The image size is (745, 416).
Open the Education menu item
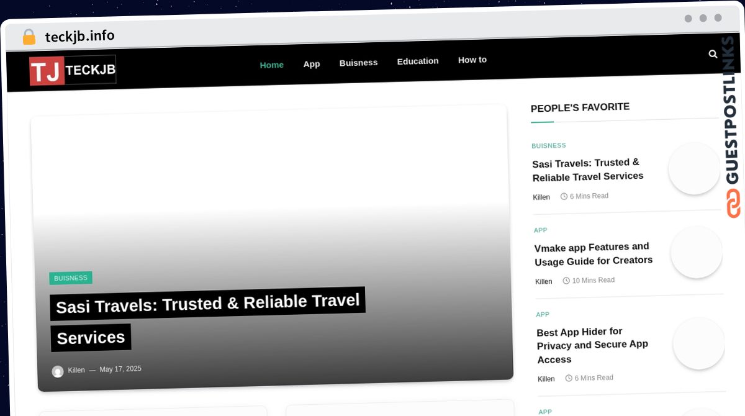pyautogui.click(x=418, y=61)
